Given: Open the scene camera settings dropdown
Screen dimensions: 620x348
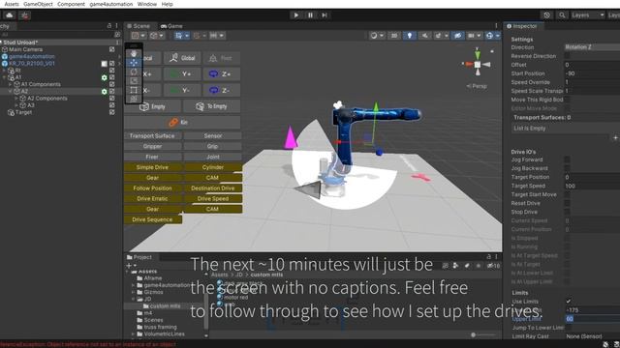Looking at the screenshot, I should click(x=474, y=36).
